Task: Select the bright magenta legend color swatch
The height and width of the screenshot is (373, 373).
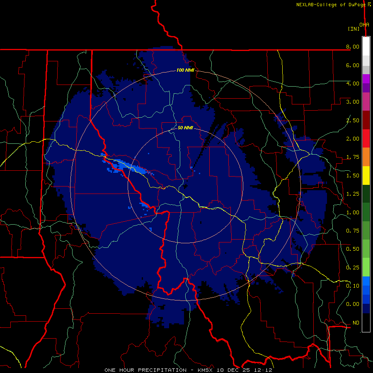Action: pos(366,79)
